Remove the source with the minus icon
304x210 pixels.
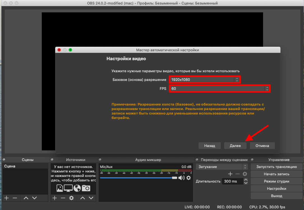[x=63, y=198]
